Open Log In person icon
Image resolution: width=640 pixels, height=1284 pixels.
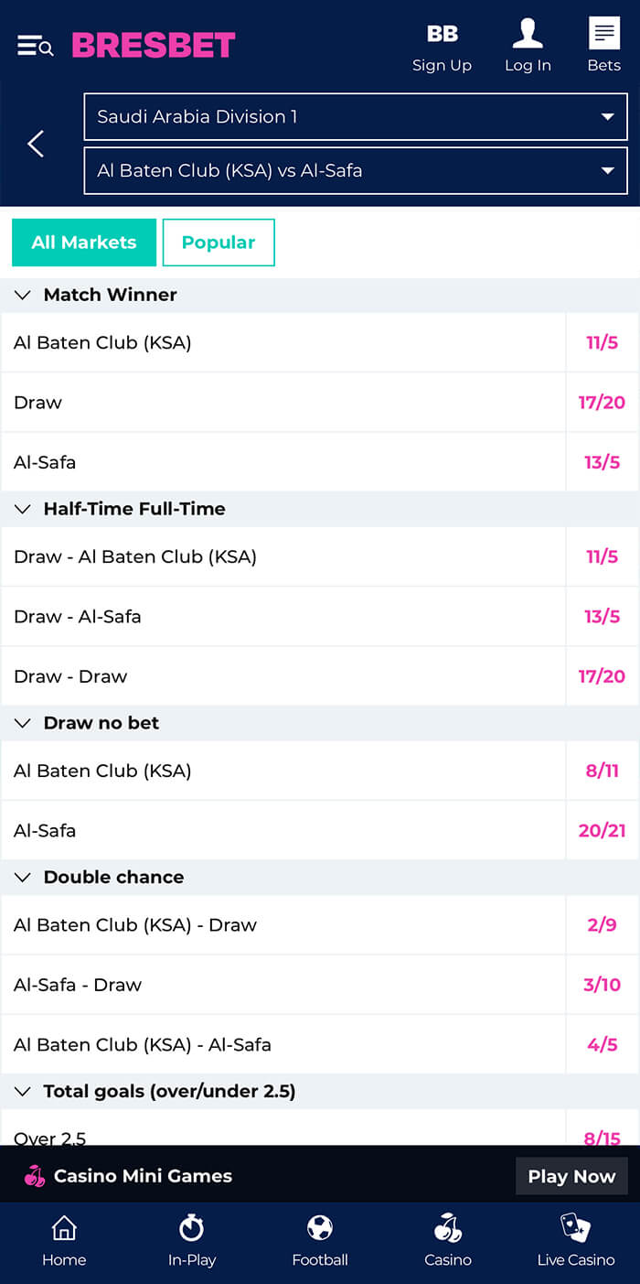pyautogui.click(x=528, y=33)
